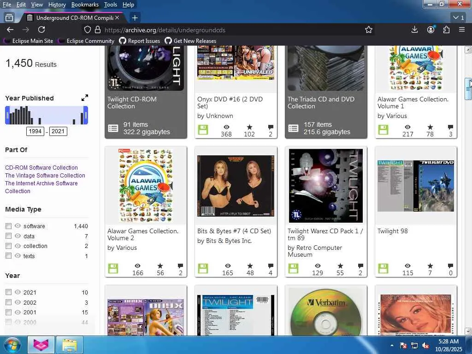
Task: Open the Firefox View workspace icon
Action: point(9,18)
